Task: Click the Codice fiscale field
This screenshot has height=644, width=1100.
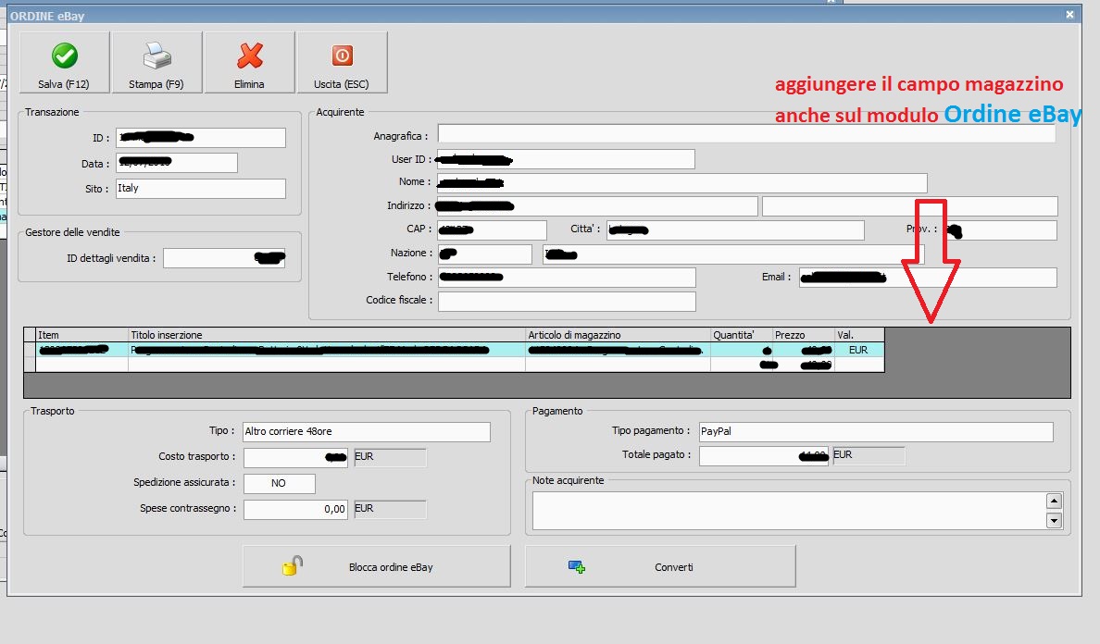Action: (x=567, y=302)
